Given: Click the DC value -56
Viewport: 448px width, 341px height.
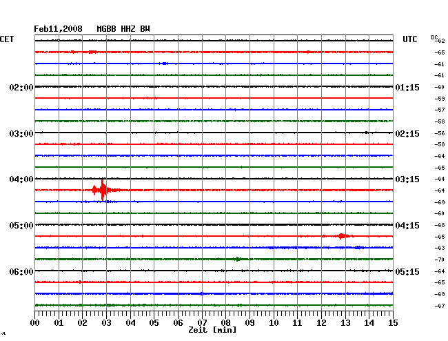Looking at the screenshot, I should click(x=440, y=133).
